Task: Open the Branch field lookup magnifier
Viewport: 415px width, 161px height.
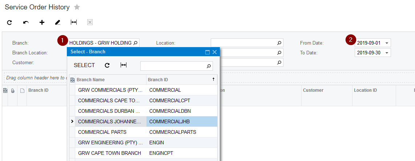Action: (x=136, y=43)
